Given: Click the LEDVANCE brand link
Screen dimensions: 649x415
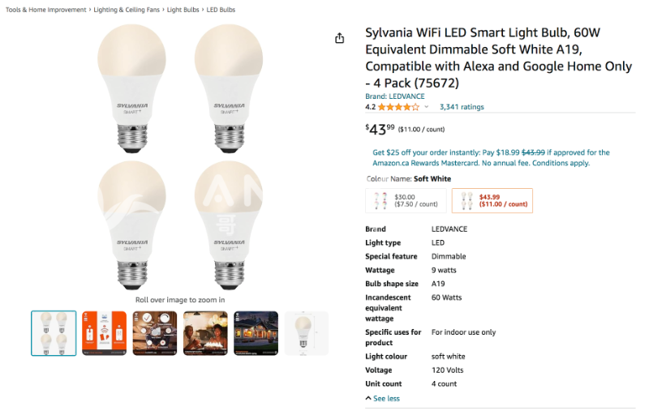Looking at the screenshot, I should 395,96.
